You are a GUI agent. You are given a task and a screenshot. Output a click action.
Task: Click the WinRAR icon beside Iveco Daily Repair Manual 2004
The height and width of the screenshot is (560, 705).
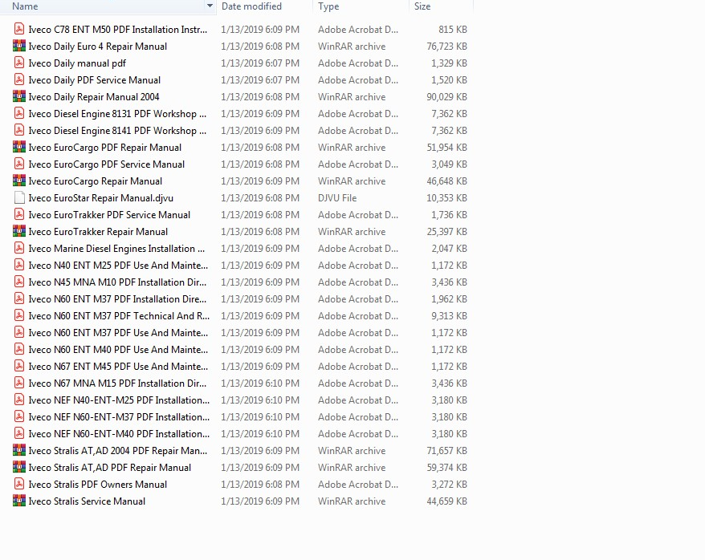tap(18, 96)
